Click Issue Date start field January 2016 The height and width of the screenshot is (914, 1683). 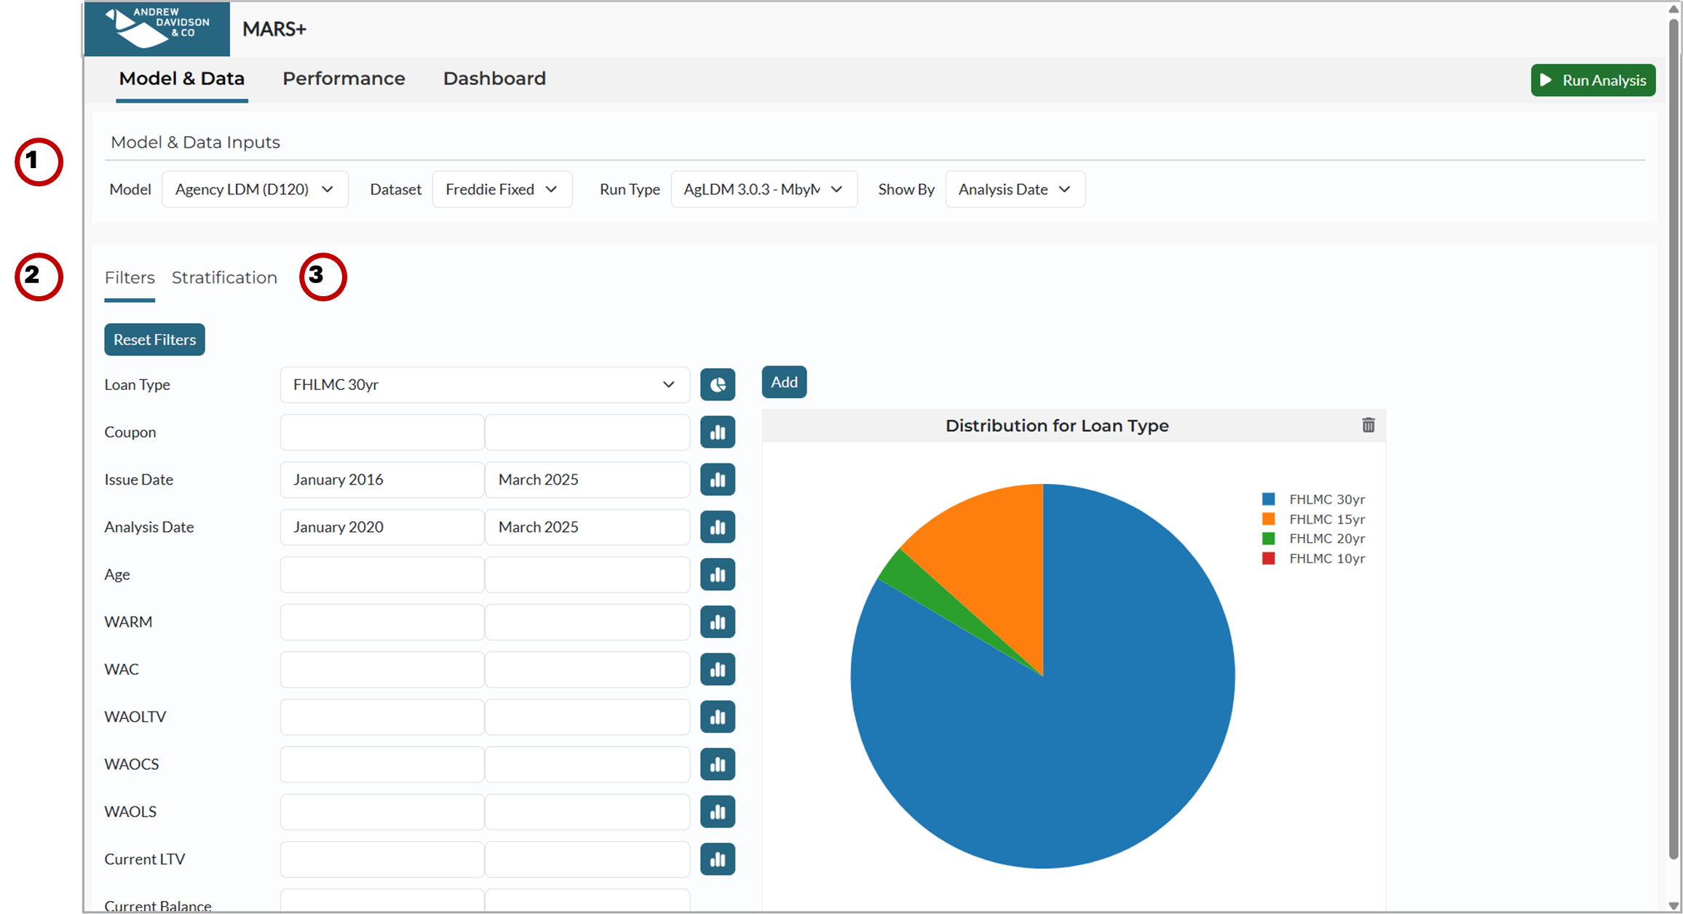point(382,480)
